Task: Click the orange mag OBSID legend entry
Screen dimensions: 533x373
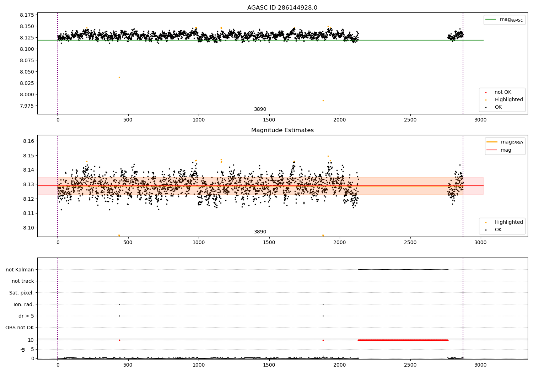Action: coord(505,142)
